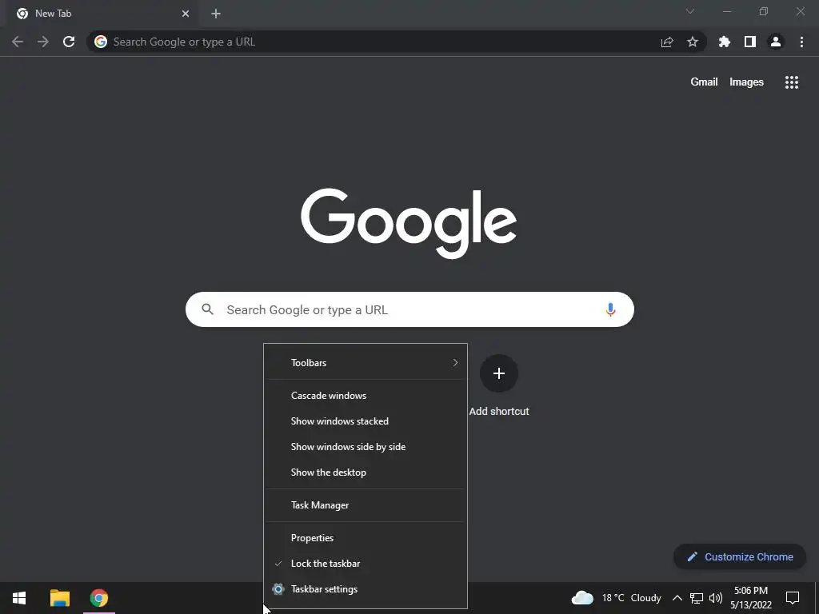Click the Customize Chrome button
Screen dimensions: 819x614
point(740,556)
